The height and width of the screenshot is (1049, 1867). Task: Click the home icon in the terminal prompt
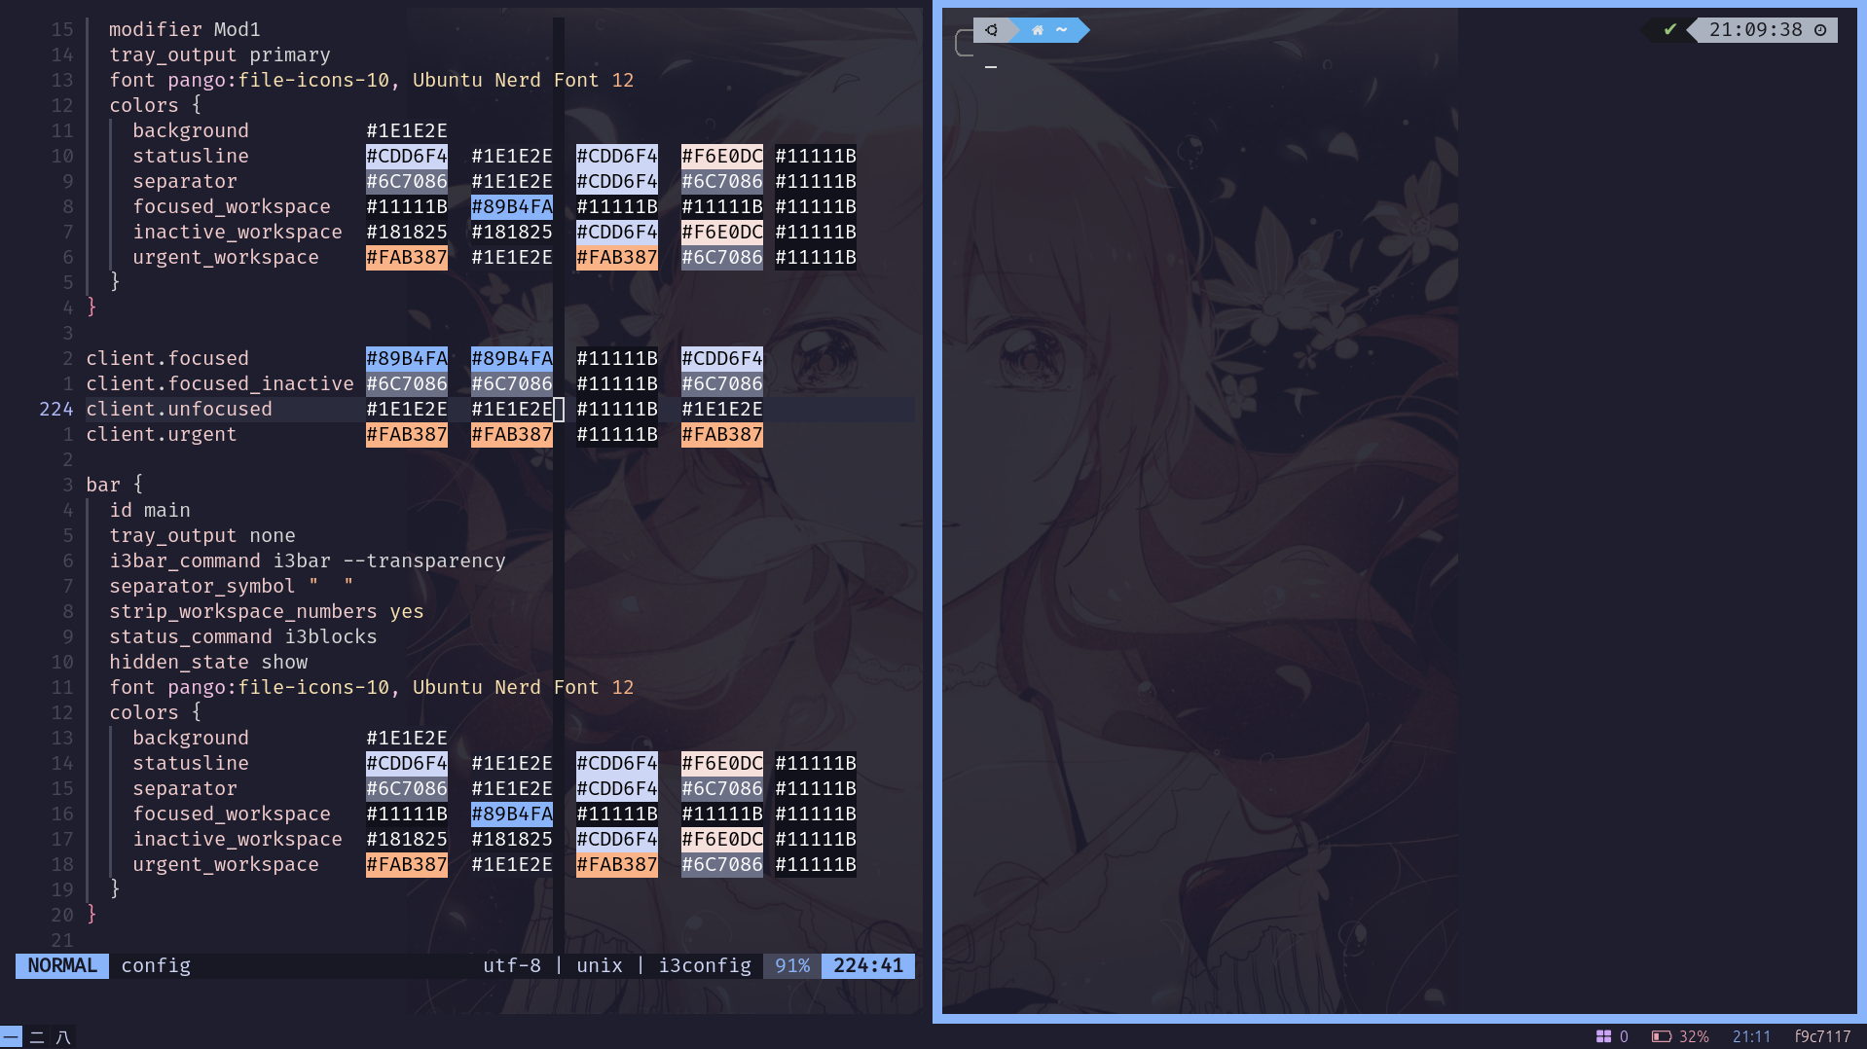click(1038, 30)
